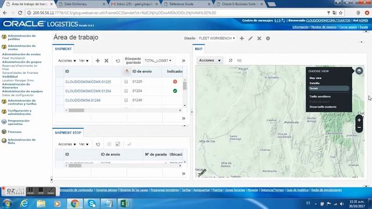Screen dimensions: 372x209
Task: Tick the checkbox for shipment 01246
Action: coord(126,100)
